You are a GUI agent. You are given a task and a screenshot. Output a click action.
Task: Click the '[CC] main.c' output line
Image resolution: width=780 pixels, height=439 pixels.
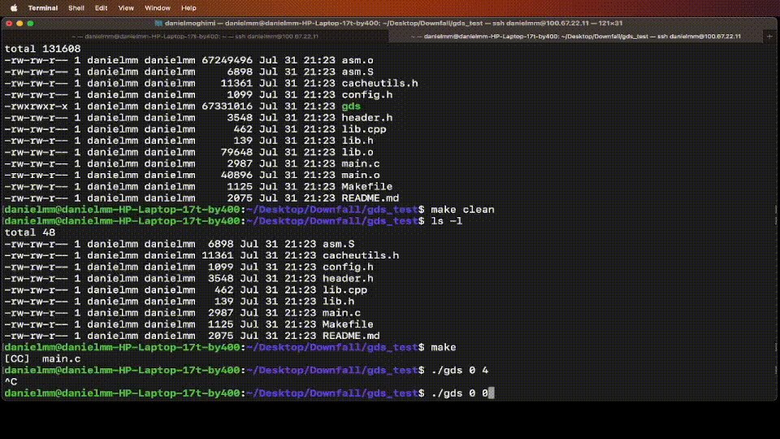point(42,359)
